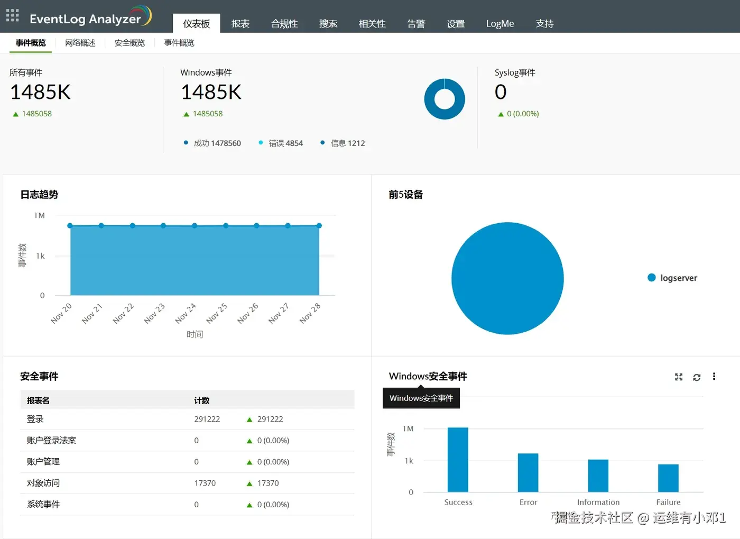Switch to the 安全概览 tab
The width and height of the screenshot is (740, 539).
point(129,42)
